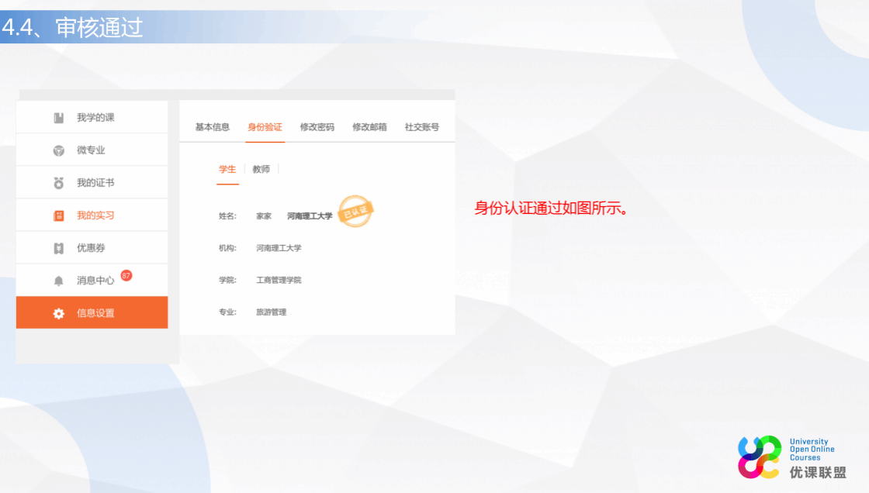869x493 pixels.
Task: Open 我的证书 in the sidebar
Action: coord(95,183)
